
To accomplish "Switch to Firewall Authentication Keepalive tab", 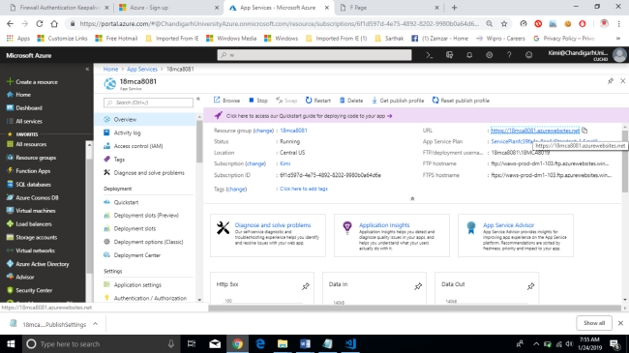I will click(60, 8).
